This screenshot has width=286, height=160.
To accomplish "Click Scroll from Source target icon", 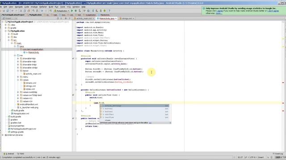I will click(58, 18).
